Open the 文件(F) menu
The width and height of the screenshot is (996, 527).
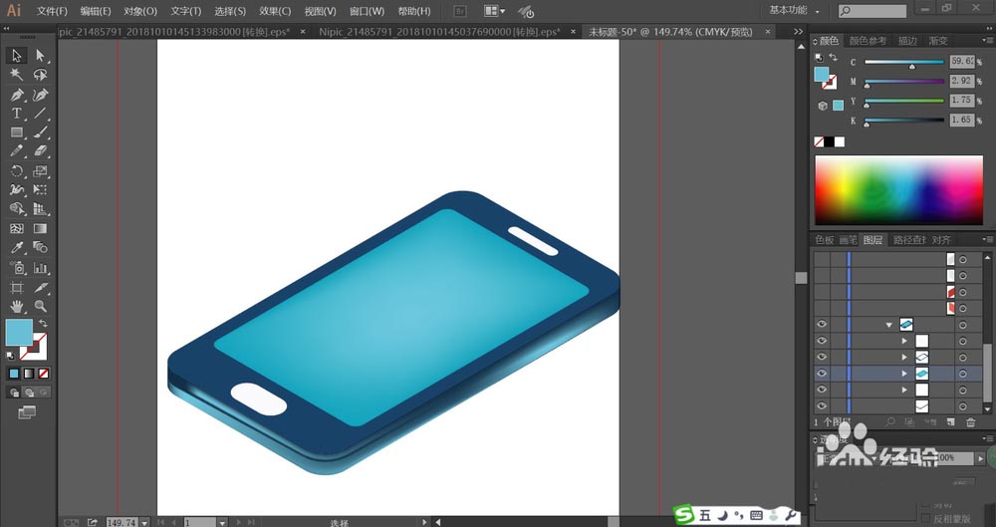pyautogui.click(x=52, y=11)
